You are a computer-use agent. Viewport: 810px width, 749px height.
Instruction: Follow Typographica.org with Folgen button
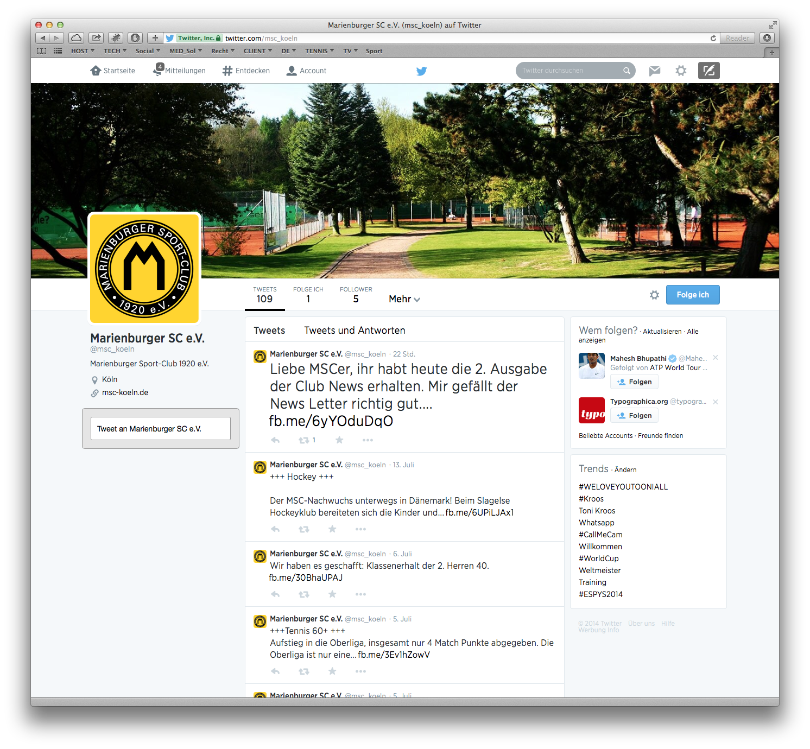coord(634,416)
